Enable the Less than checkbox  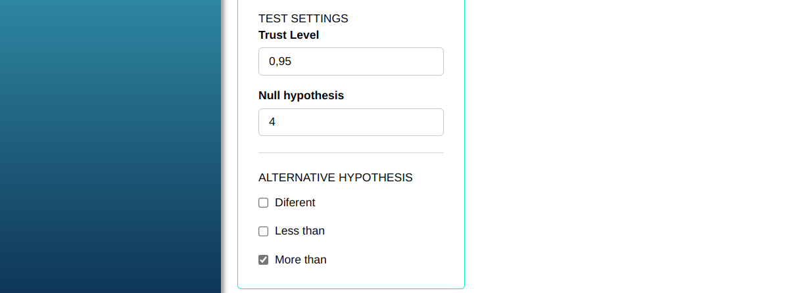264,231
